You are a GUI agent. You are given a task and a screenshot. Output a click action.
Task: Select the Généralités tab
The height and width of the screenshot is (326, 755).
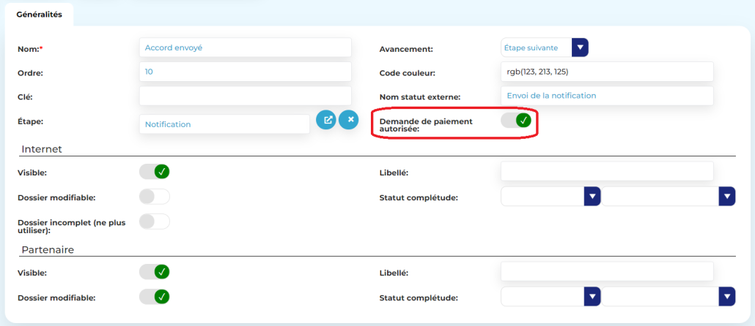point(40,14)
